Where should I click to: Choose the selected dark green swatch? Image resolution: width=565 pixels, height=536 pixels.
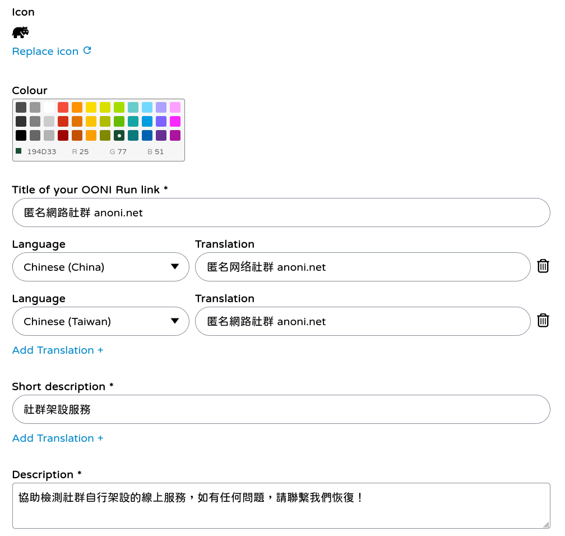119,135
